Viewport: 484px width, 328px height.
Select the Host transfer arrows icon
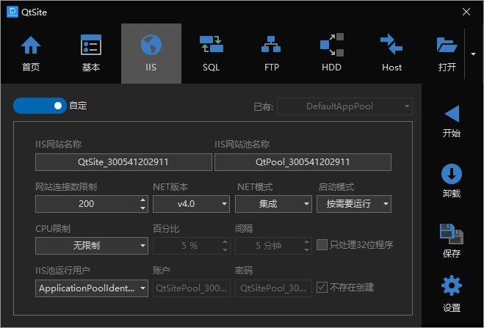[x=391, y=45]
